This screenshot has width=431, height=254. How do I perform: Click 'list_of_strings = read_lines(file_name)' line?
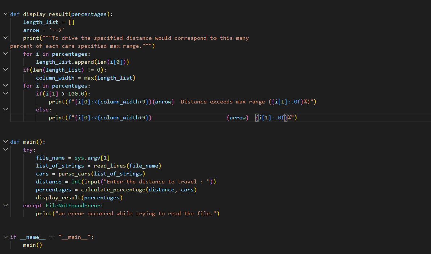point(98,166)
